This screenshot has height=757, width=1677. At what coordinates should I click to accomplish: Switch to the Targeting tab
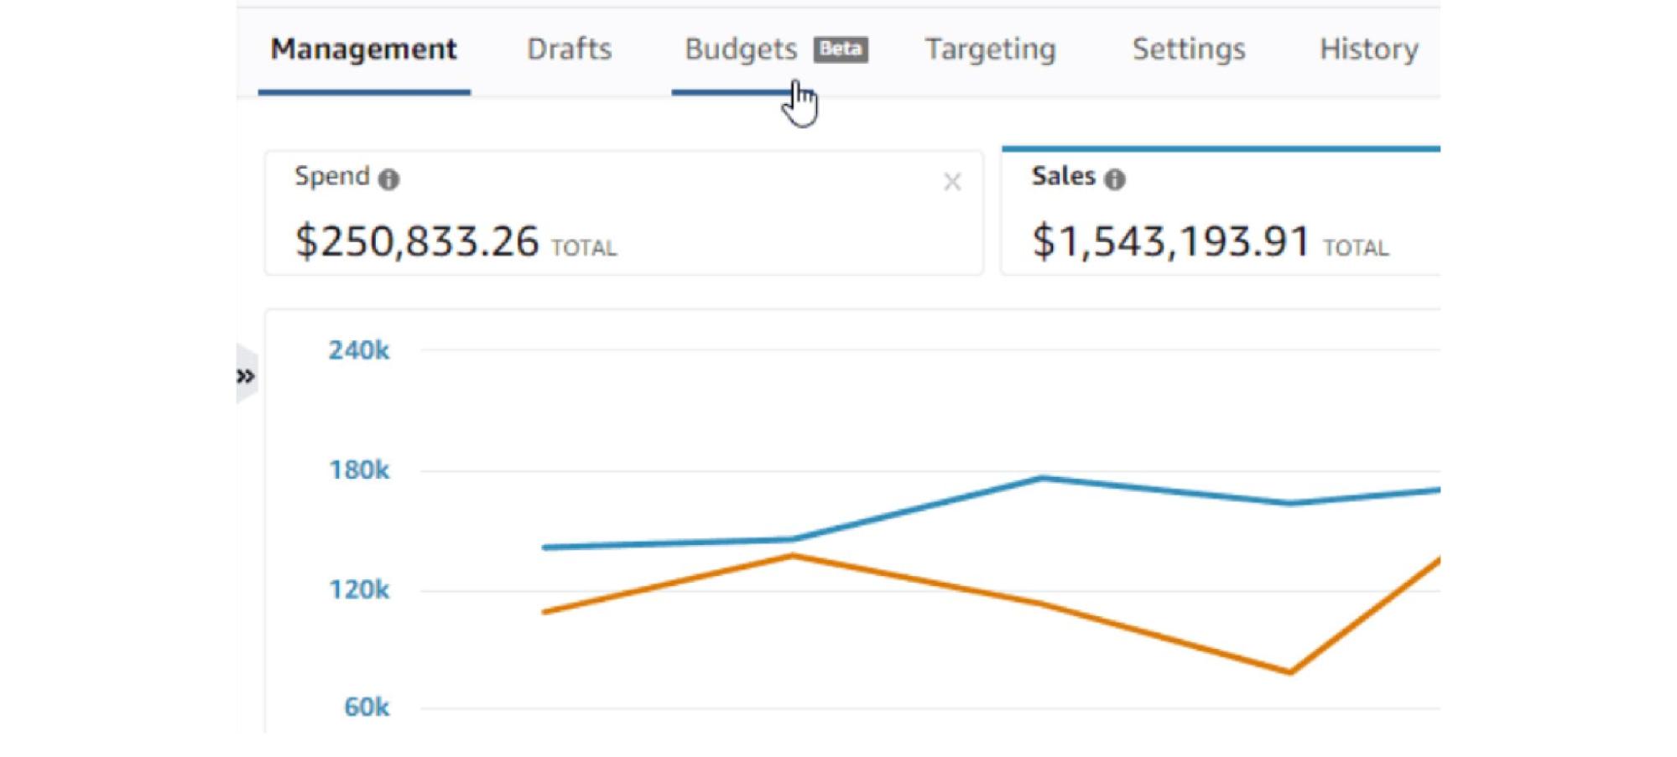tap(990, 49)
